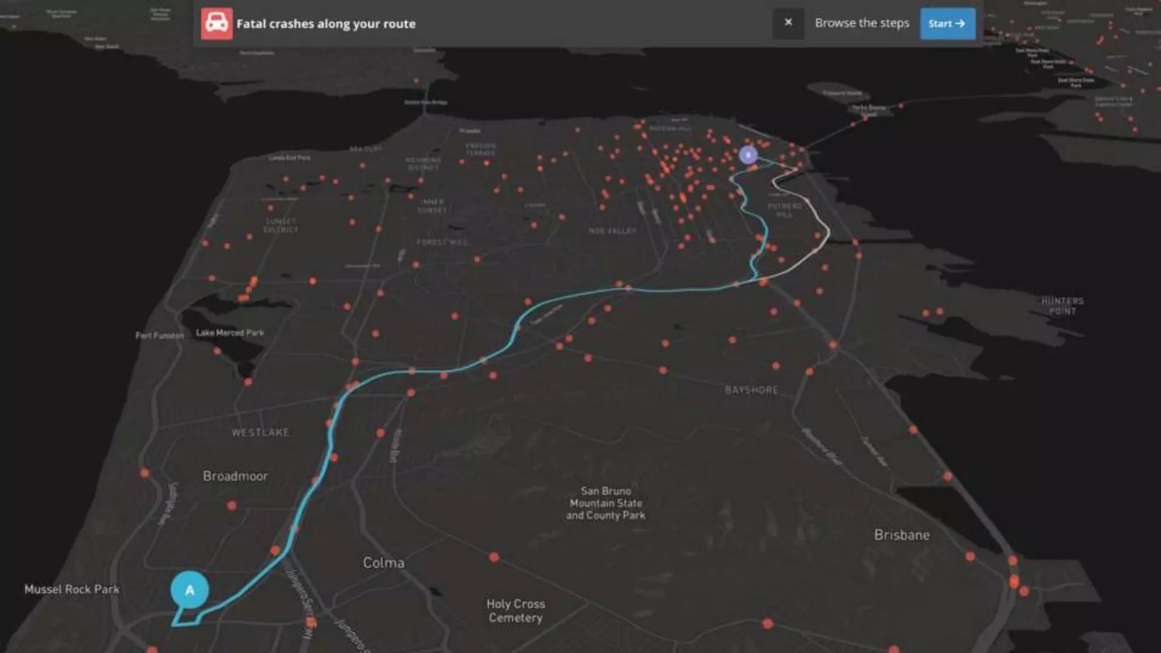Image resolution: width=1161 pixels, height=653 pixels.
Task: Click crash dot northeast of Colma label
Action: point(494,557)
